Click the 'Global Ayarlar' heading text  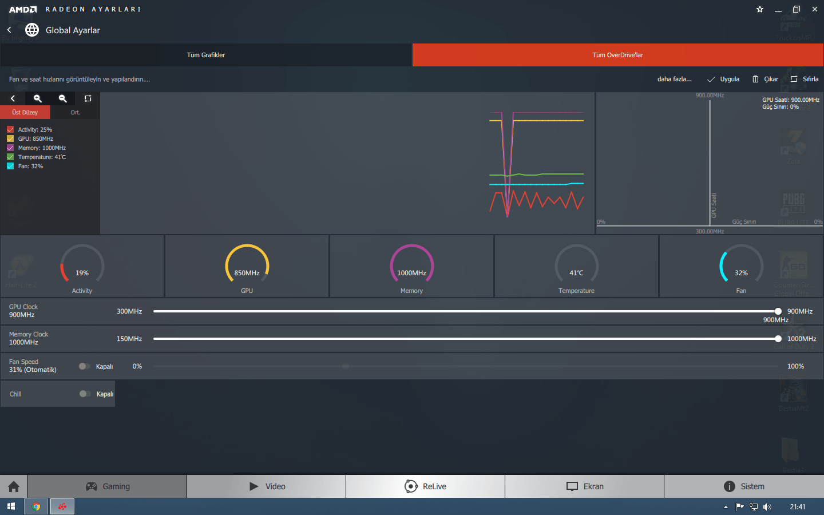(x=73, y=30)
